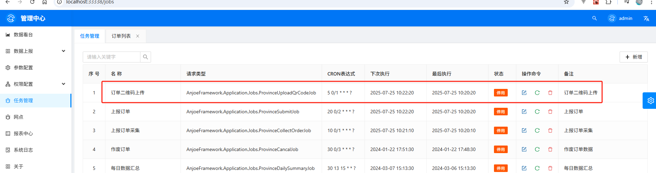Click the 新增 button
The width and height of the screenshot is (656, 173).
pos(633,57)
